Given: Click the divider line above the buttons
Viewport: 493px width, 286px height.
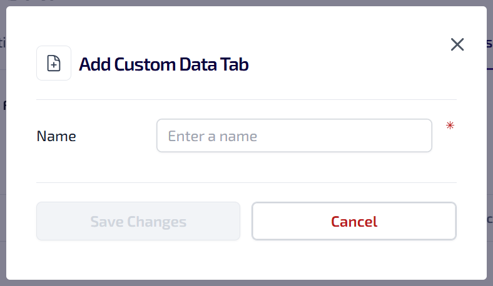Looking at the screenshot, I should tap(246, 182).
